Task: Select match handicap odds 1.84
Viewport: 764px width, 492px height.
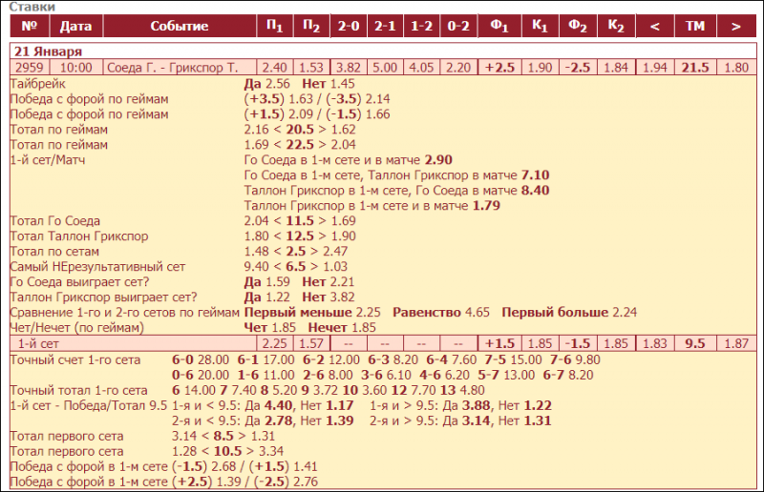Action: 616,67
